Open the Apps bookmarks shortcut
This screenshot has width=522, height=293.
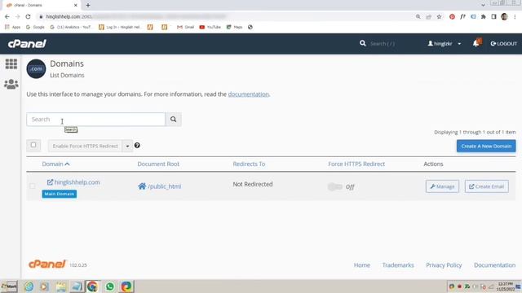pos(12,27)
